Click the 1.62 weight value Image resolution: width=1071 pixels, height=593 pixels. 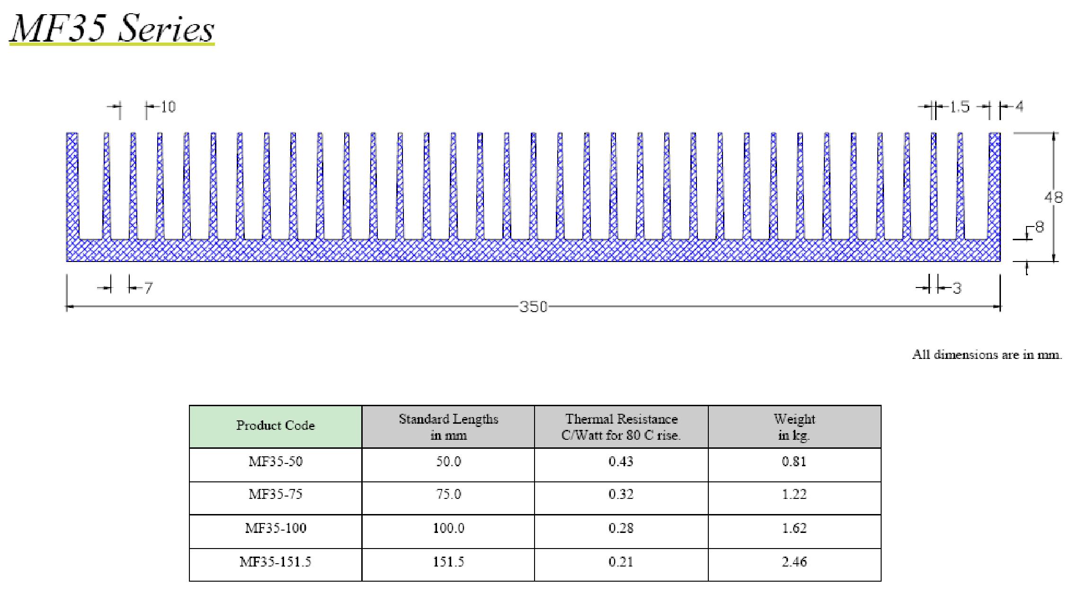(x=794, y=528)
